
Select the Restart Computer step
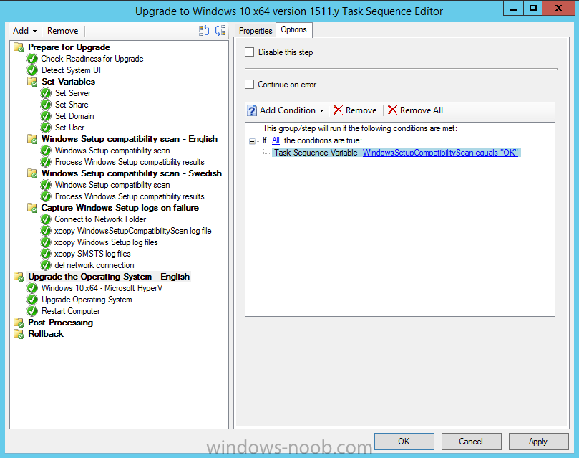pos(71,311)
